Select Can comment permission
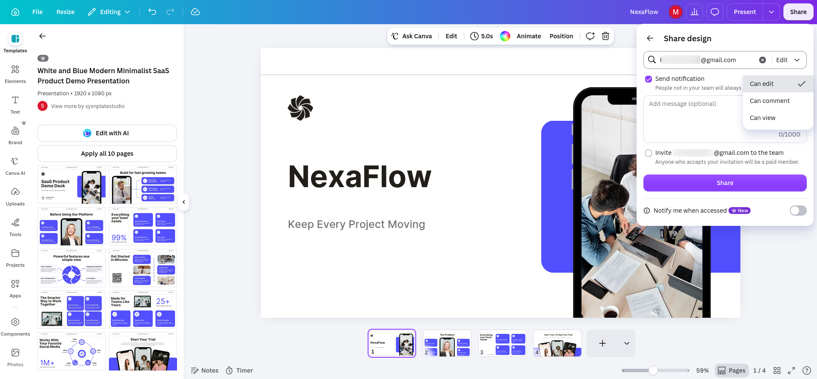817x379 pixels. click(x=778, y=101)
